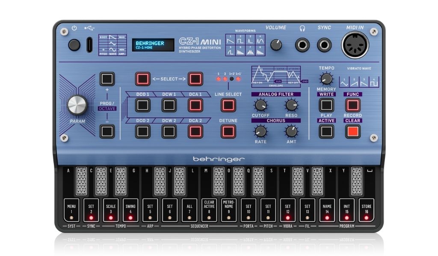Select waveform 4 double sine icon
438x256 pixels.
click(260, 40)
